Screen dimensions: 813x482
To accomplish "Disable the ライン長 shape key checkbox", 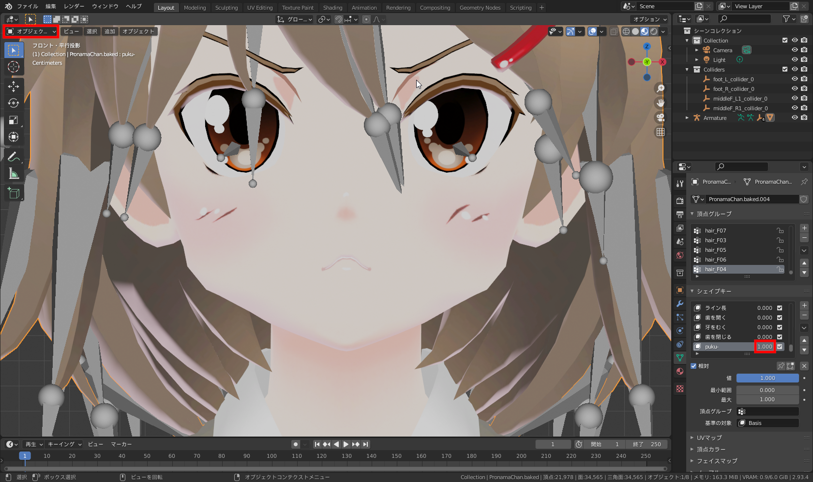I will coord(780,308).
